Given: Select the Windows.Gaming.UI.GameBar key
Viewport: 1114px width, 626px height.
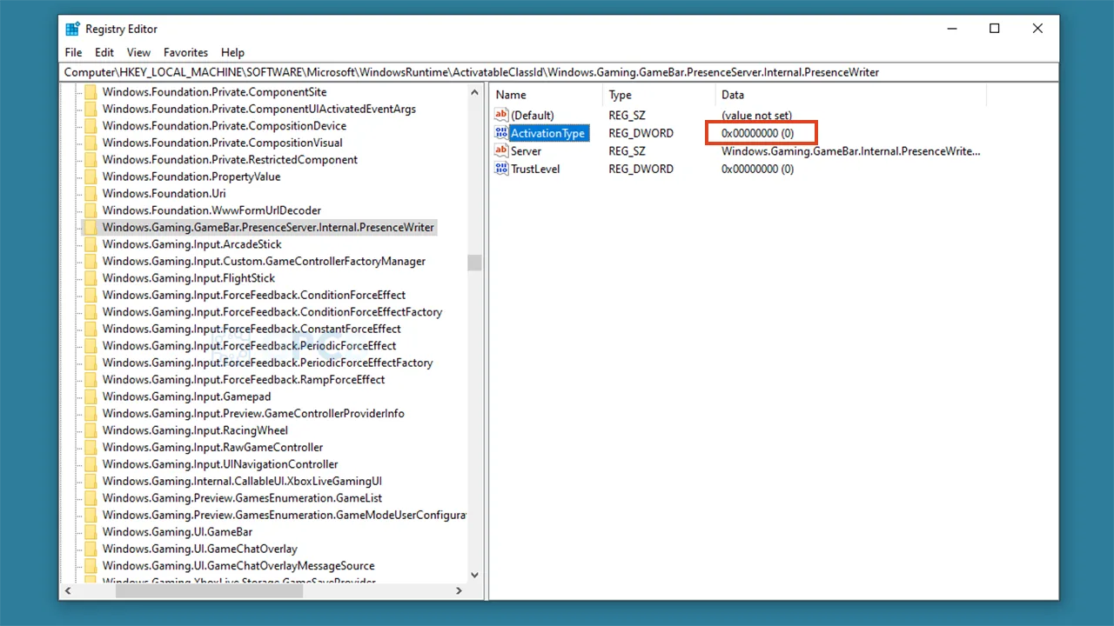Looking at the screenshot, I should (x=178, y=532).
